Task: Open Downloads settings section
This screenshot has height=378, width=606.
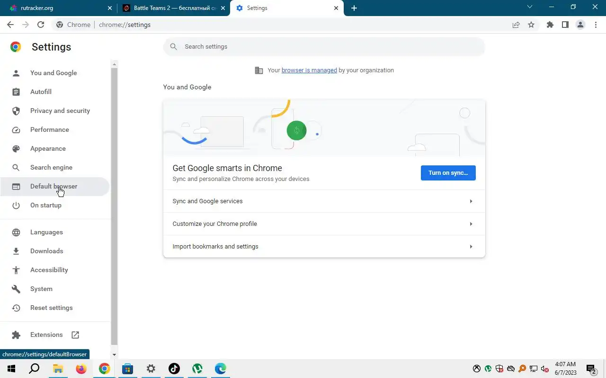Action: (54, 251)
